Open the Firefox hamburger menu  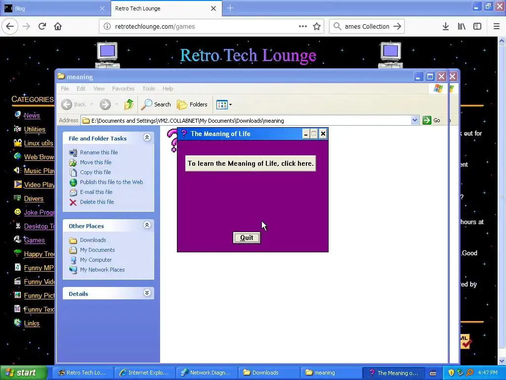tap(497, 26)
